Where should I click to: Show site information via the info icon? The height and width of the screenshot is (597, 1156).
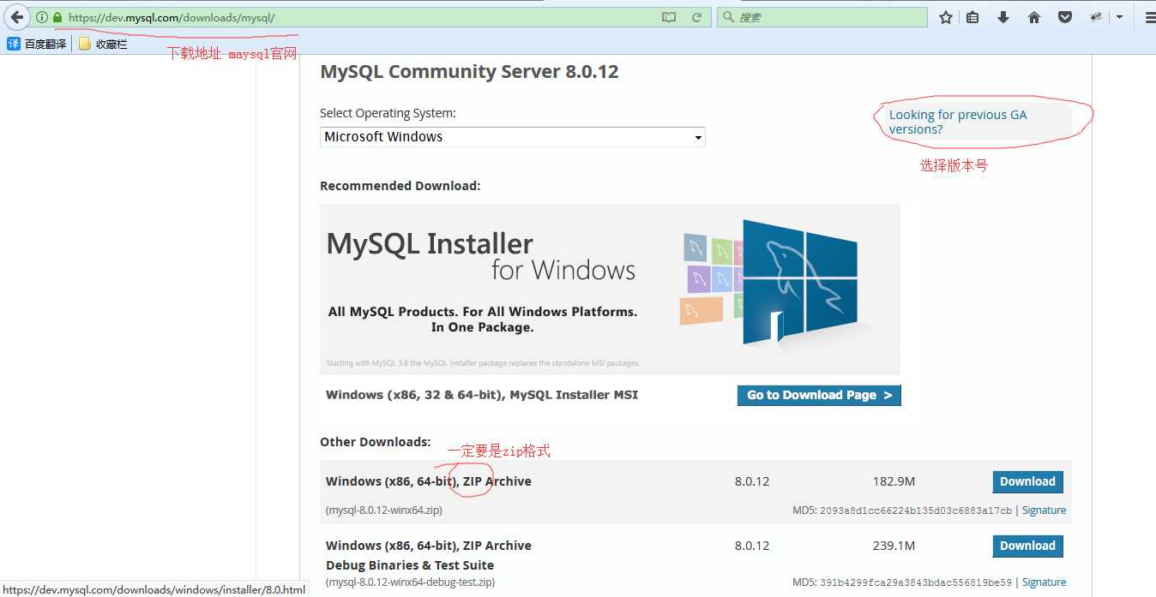[x=41, y=17]
